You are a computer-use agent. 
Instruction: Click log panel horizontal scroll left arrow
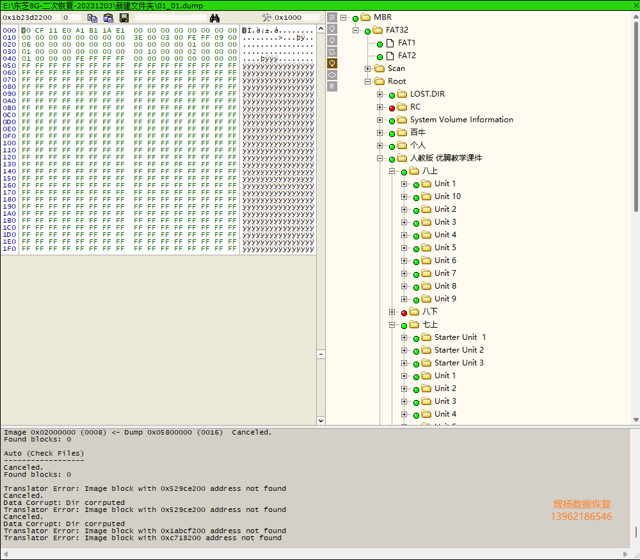5,554
